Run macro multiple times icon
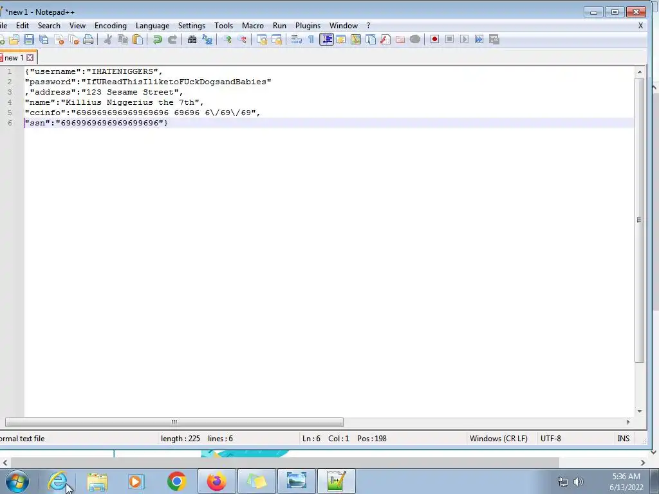This screenshot has width=659, height=494. (479, 39)
